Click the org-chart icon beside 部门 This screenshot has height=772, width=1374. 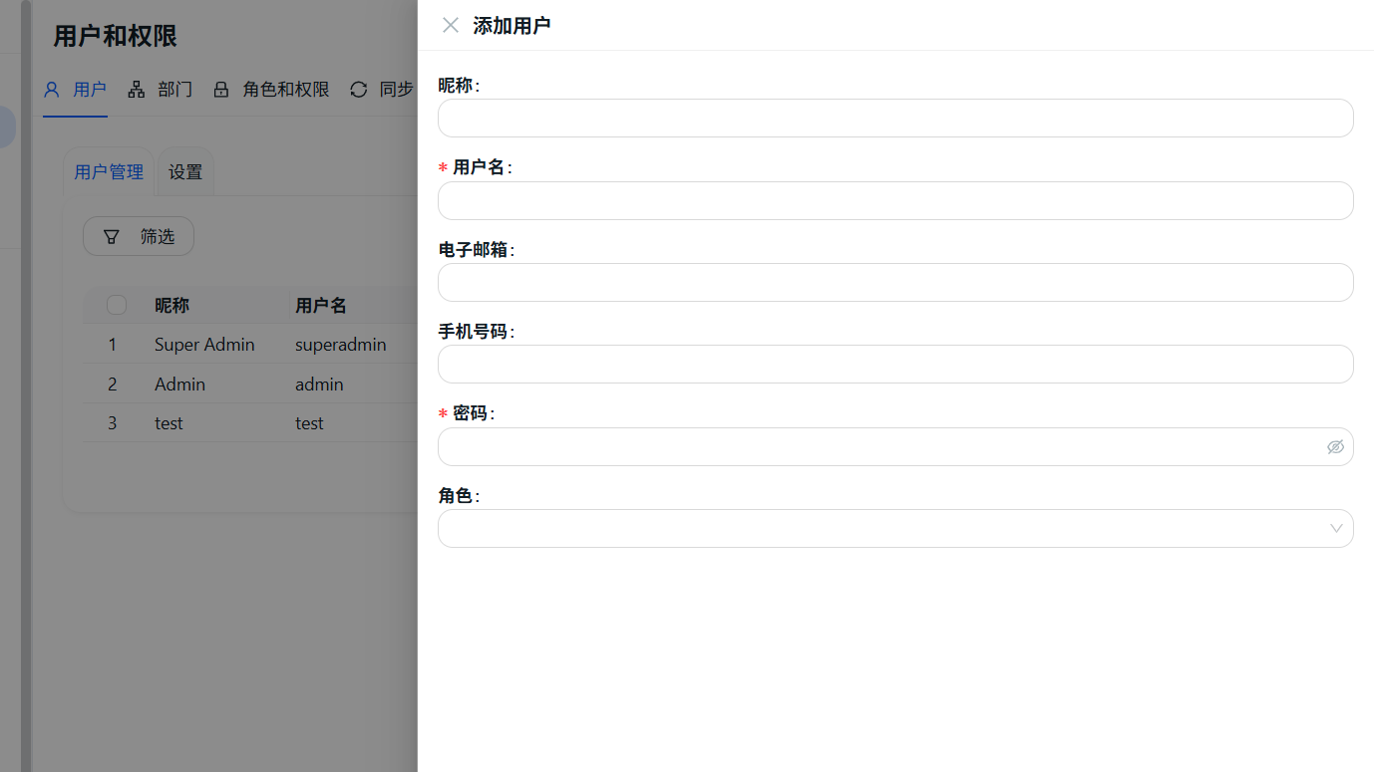tap(137, 90)
